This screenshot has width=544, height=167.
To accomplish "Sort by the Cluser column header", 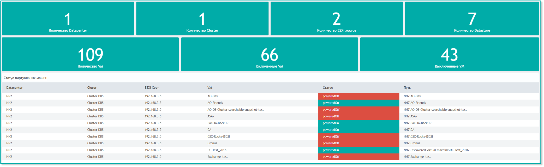I will (92, 88).
